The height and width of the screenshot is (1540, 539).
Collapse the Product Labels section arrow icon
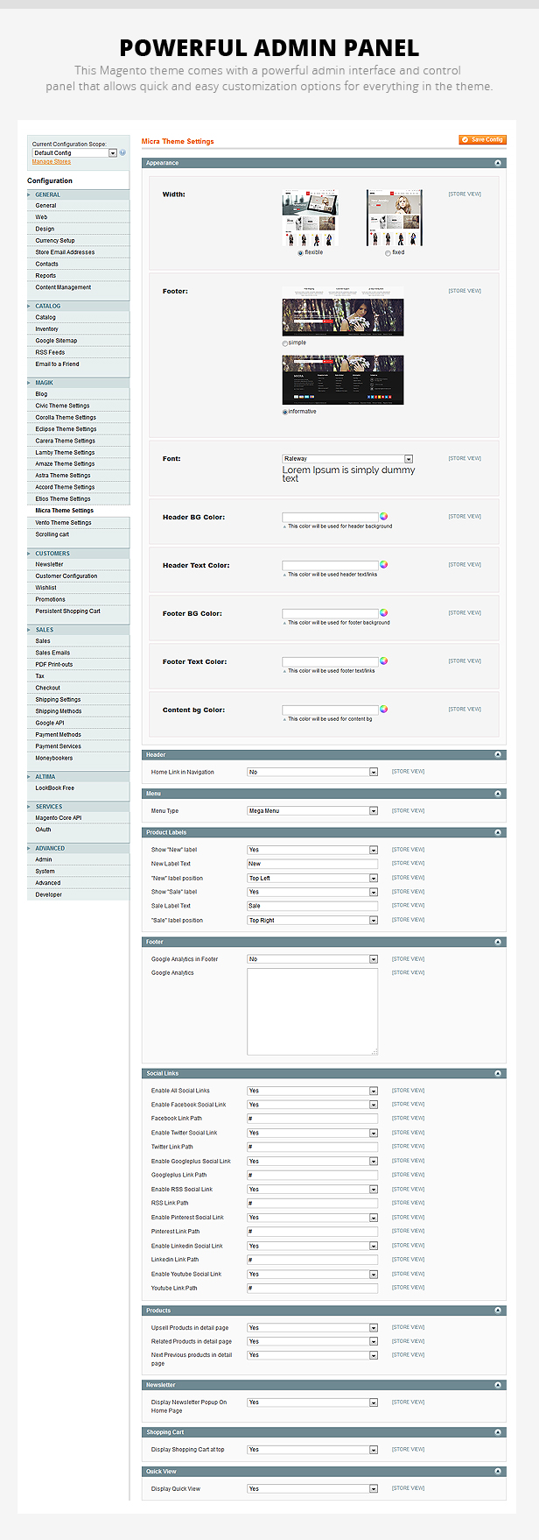[x=498, y=832]
